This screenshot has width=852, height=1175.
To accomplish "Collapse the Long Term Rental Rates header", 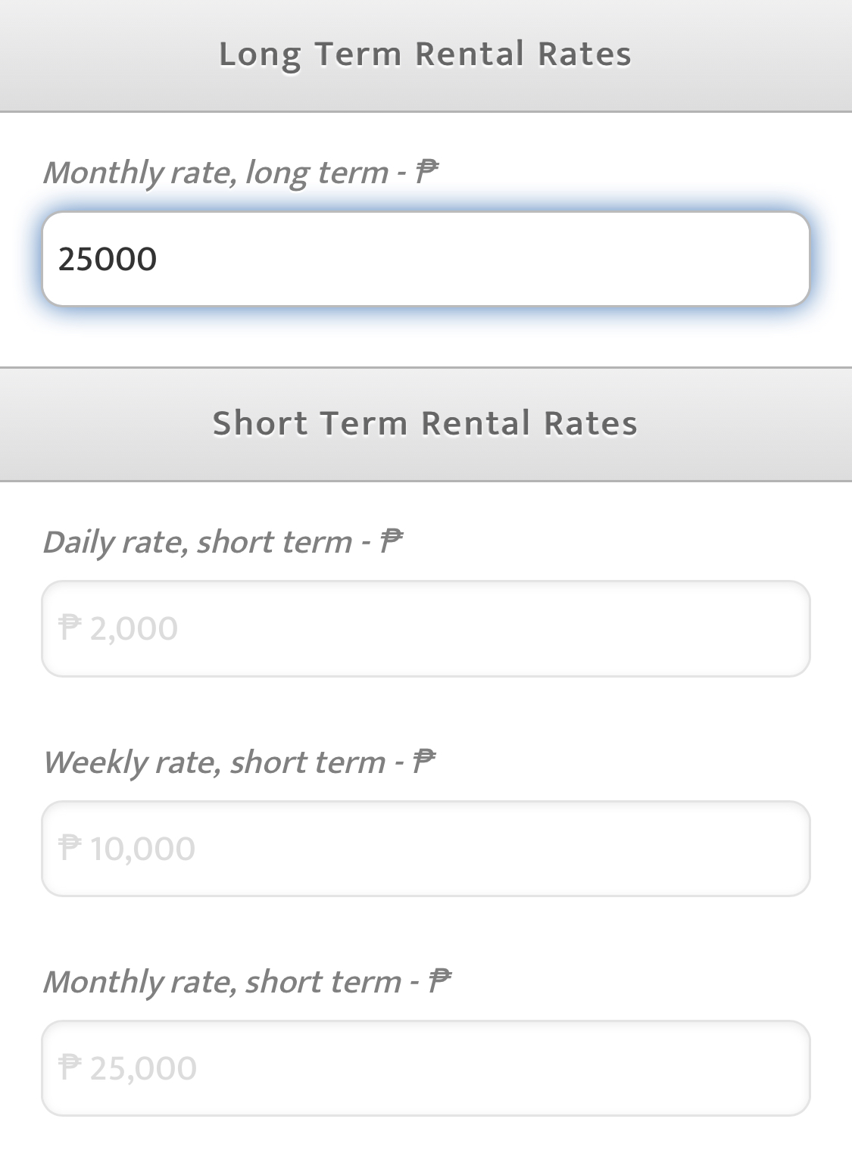I will pos(426,55).
